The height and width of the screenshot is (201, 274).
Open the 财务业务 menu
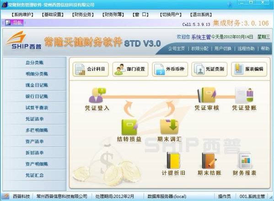click(83, 15)
